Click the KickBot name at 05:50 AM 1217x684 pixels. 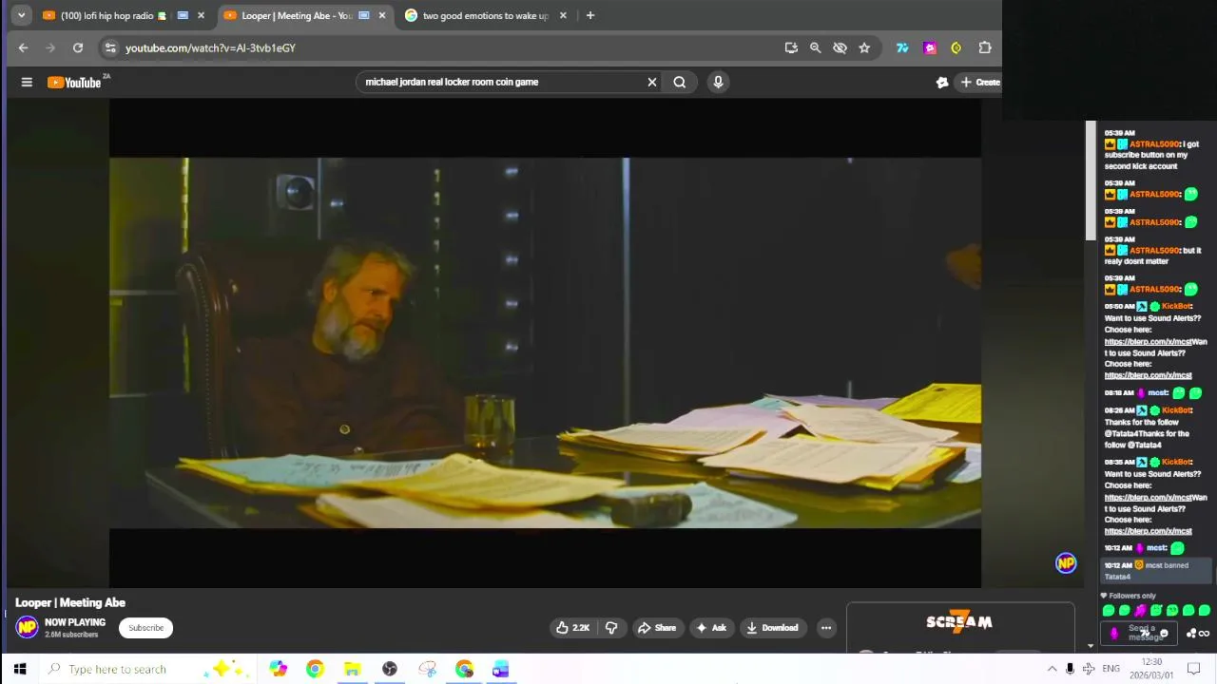(x=1176, y=306)
